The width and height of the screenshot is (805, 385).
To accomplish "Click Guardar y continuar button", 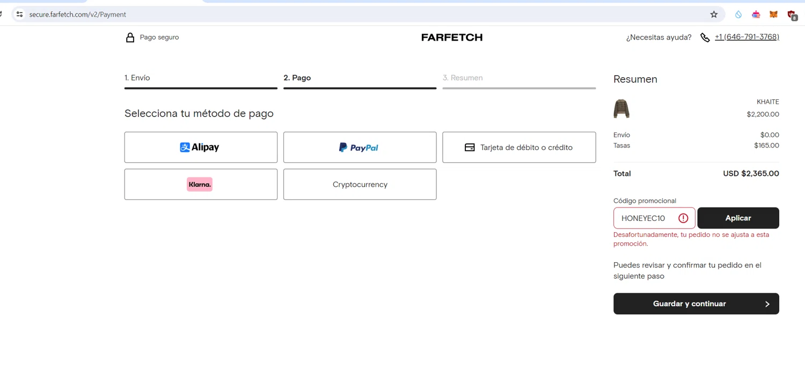I will coord(696,303).
